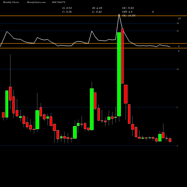Select the final red candlestick at chart end
Screen dimensions: 187x187
pyautogui.click(x=170, y=140)
